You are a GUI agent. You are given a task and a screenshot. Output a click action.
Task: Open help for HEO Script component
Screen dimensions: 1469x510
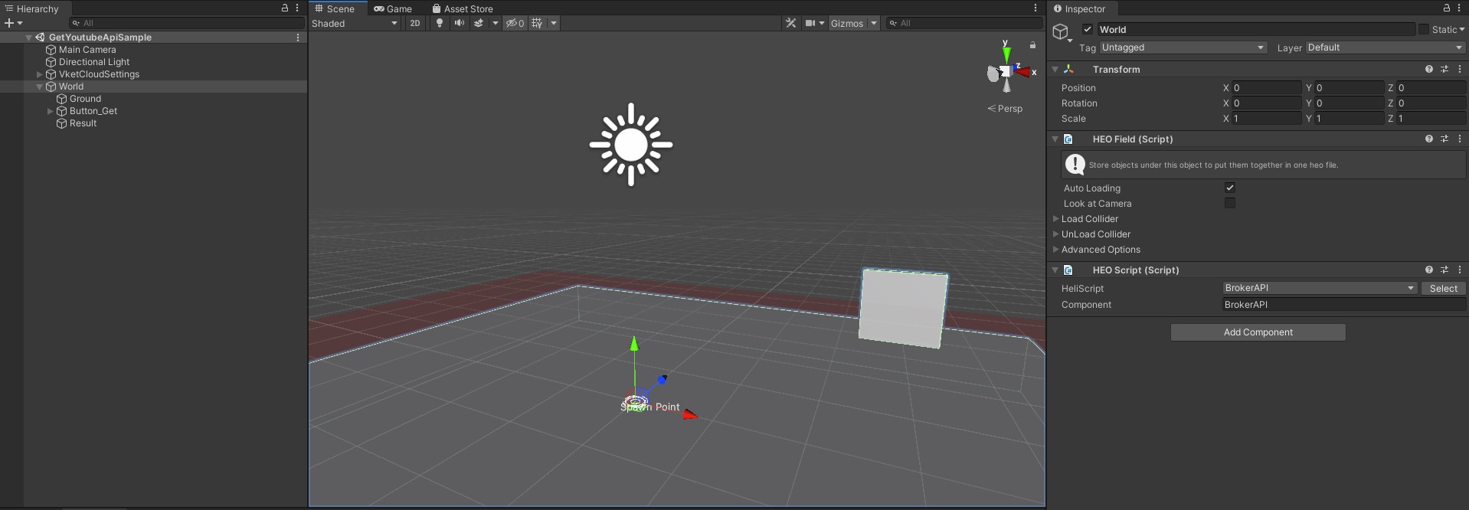1429,270
